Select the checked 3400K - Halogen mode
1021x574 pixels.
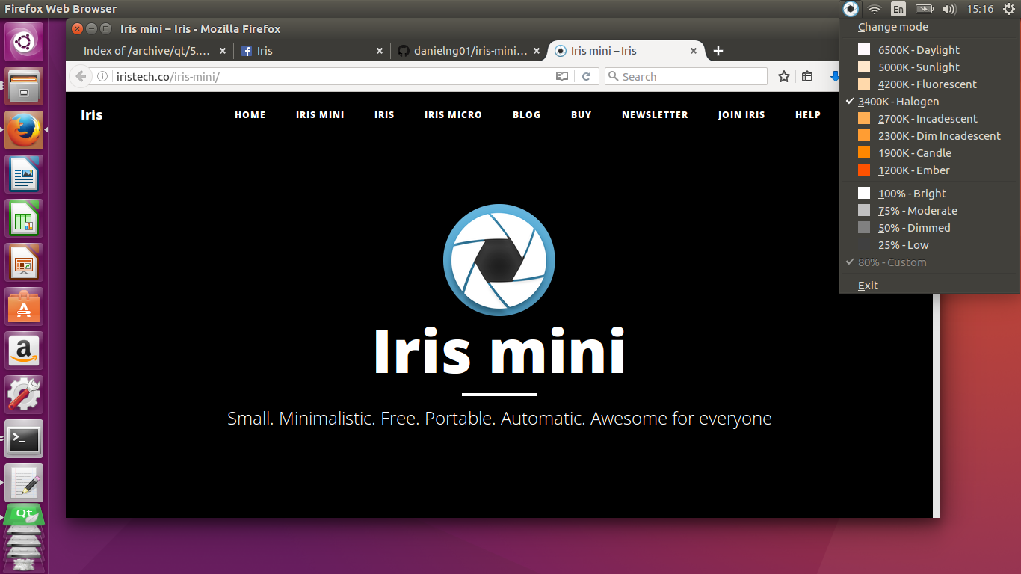930,102
